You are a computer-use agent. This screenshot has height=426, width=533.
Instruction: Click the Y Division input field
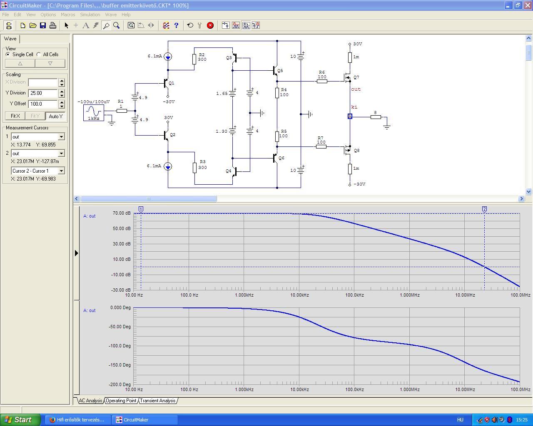pos(43,93)
